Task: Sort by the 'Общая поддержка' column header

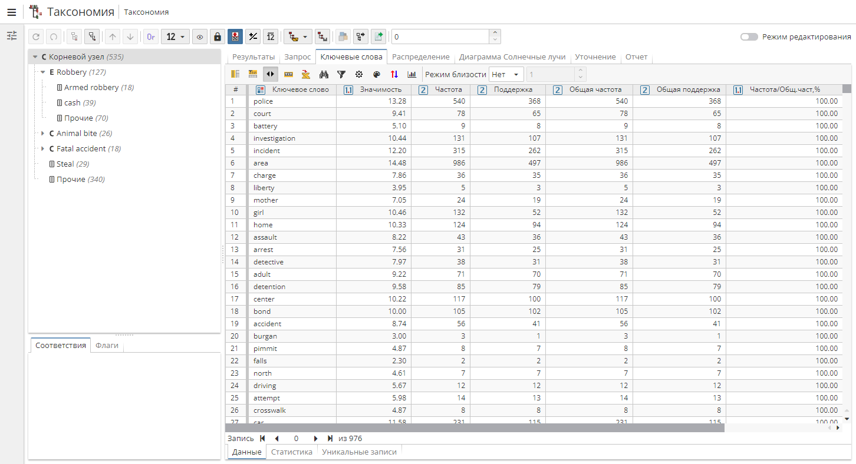Action: coord(679,90)
